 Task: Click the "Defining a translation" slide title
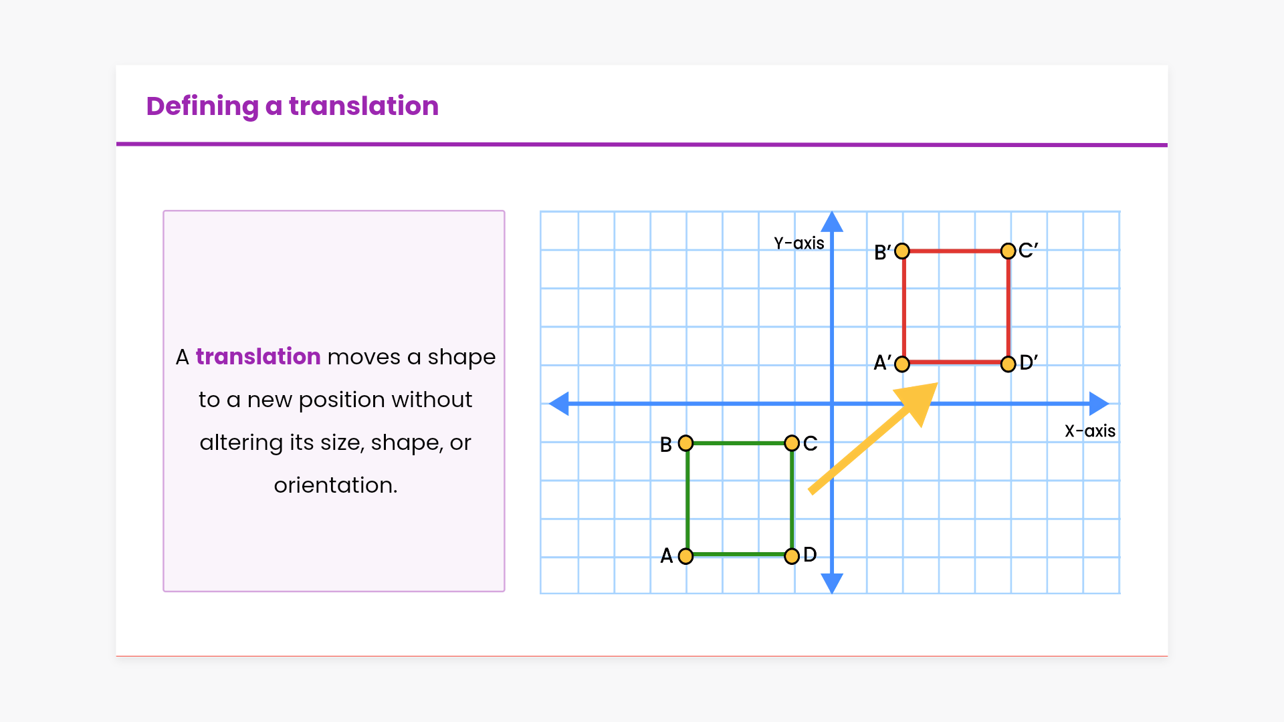click(292, 106)
